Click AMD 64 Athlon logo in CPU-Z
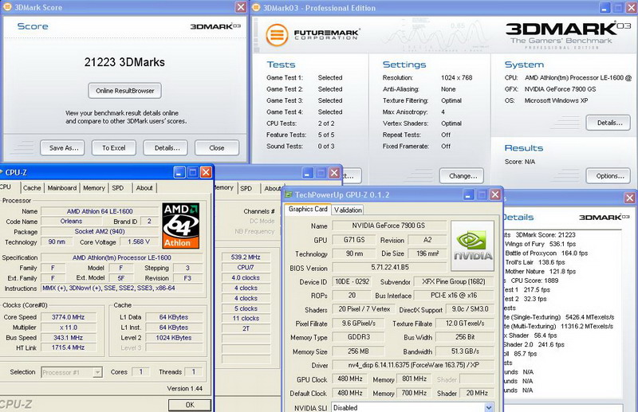This screenshot has width=638, height=412. [x=181, y=226]
